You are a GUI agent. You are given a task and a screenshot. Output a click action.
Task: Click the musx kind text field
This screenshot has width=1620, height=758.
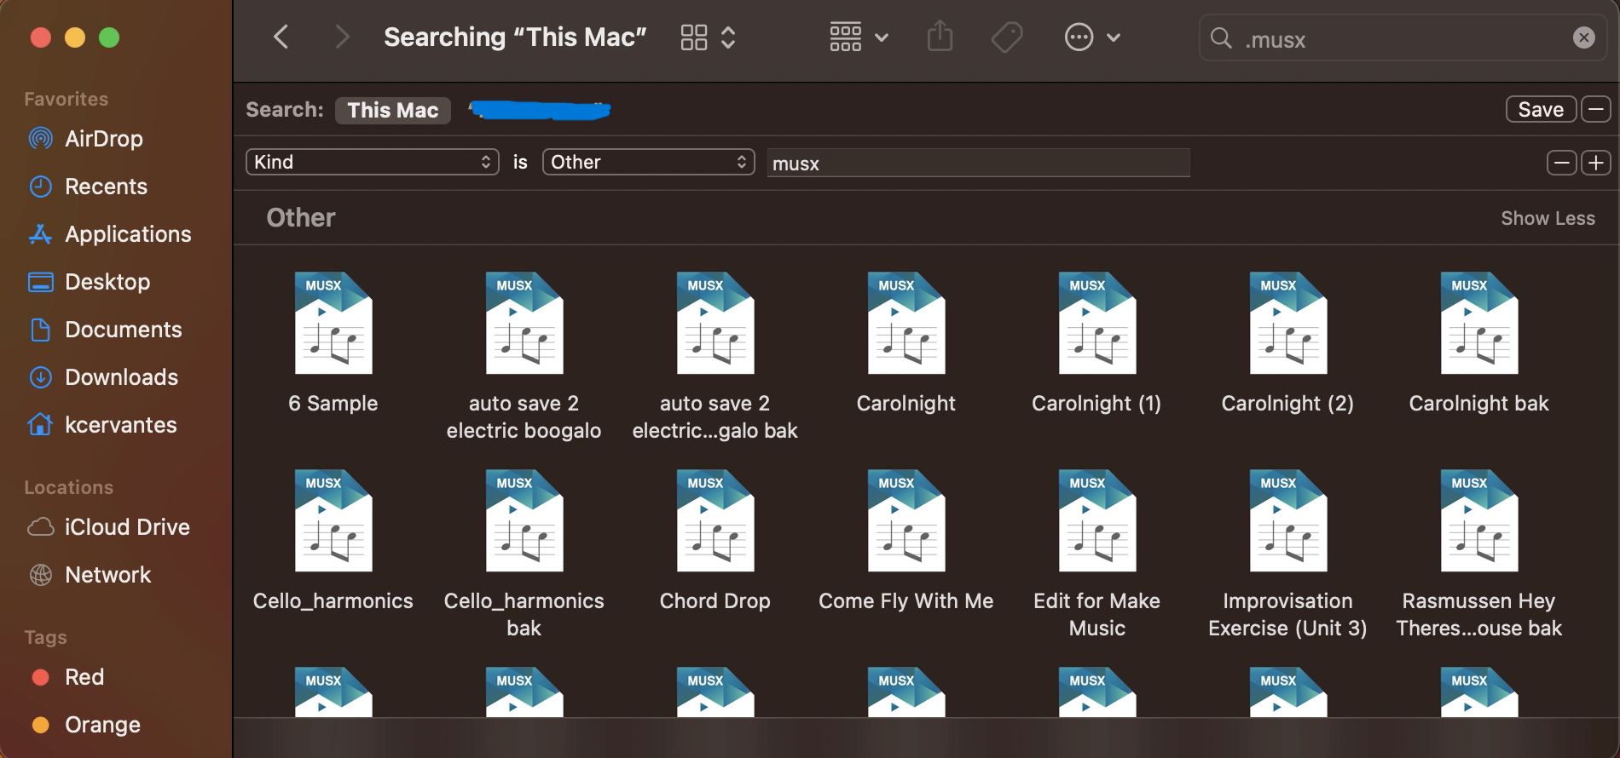pyautogui.click(x=978, y=163)
